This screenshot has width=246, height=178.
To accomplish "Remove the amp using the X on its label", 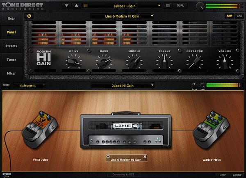I will [x=145, y=157].
